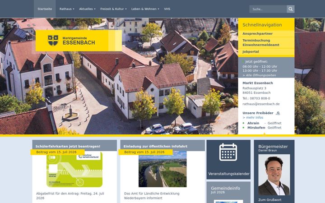Open the Zum Grußwort link
Viewport: 325px width, 203px height.
coord(270,200)
